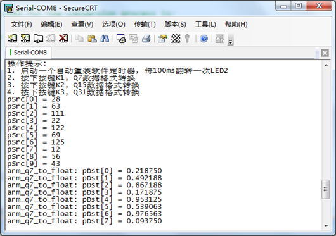336x236 pixels.
Task: Click the scrollbar down arrow
Action: (326, 225)
